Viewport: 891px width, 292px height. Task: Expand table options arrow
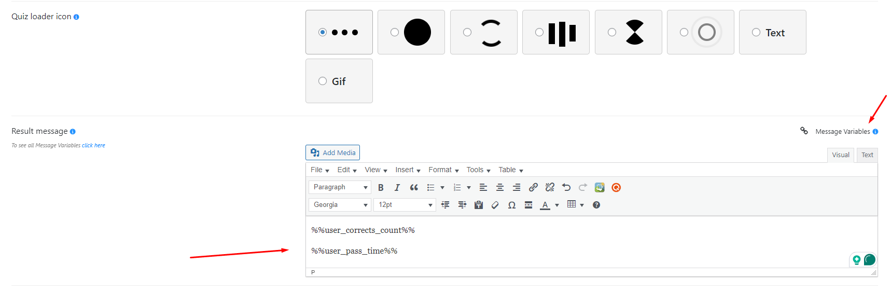(582, 205)
